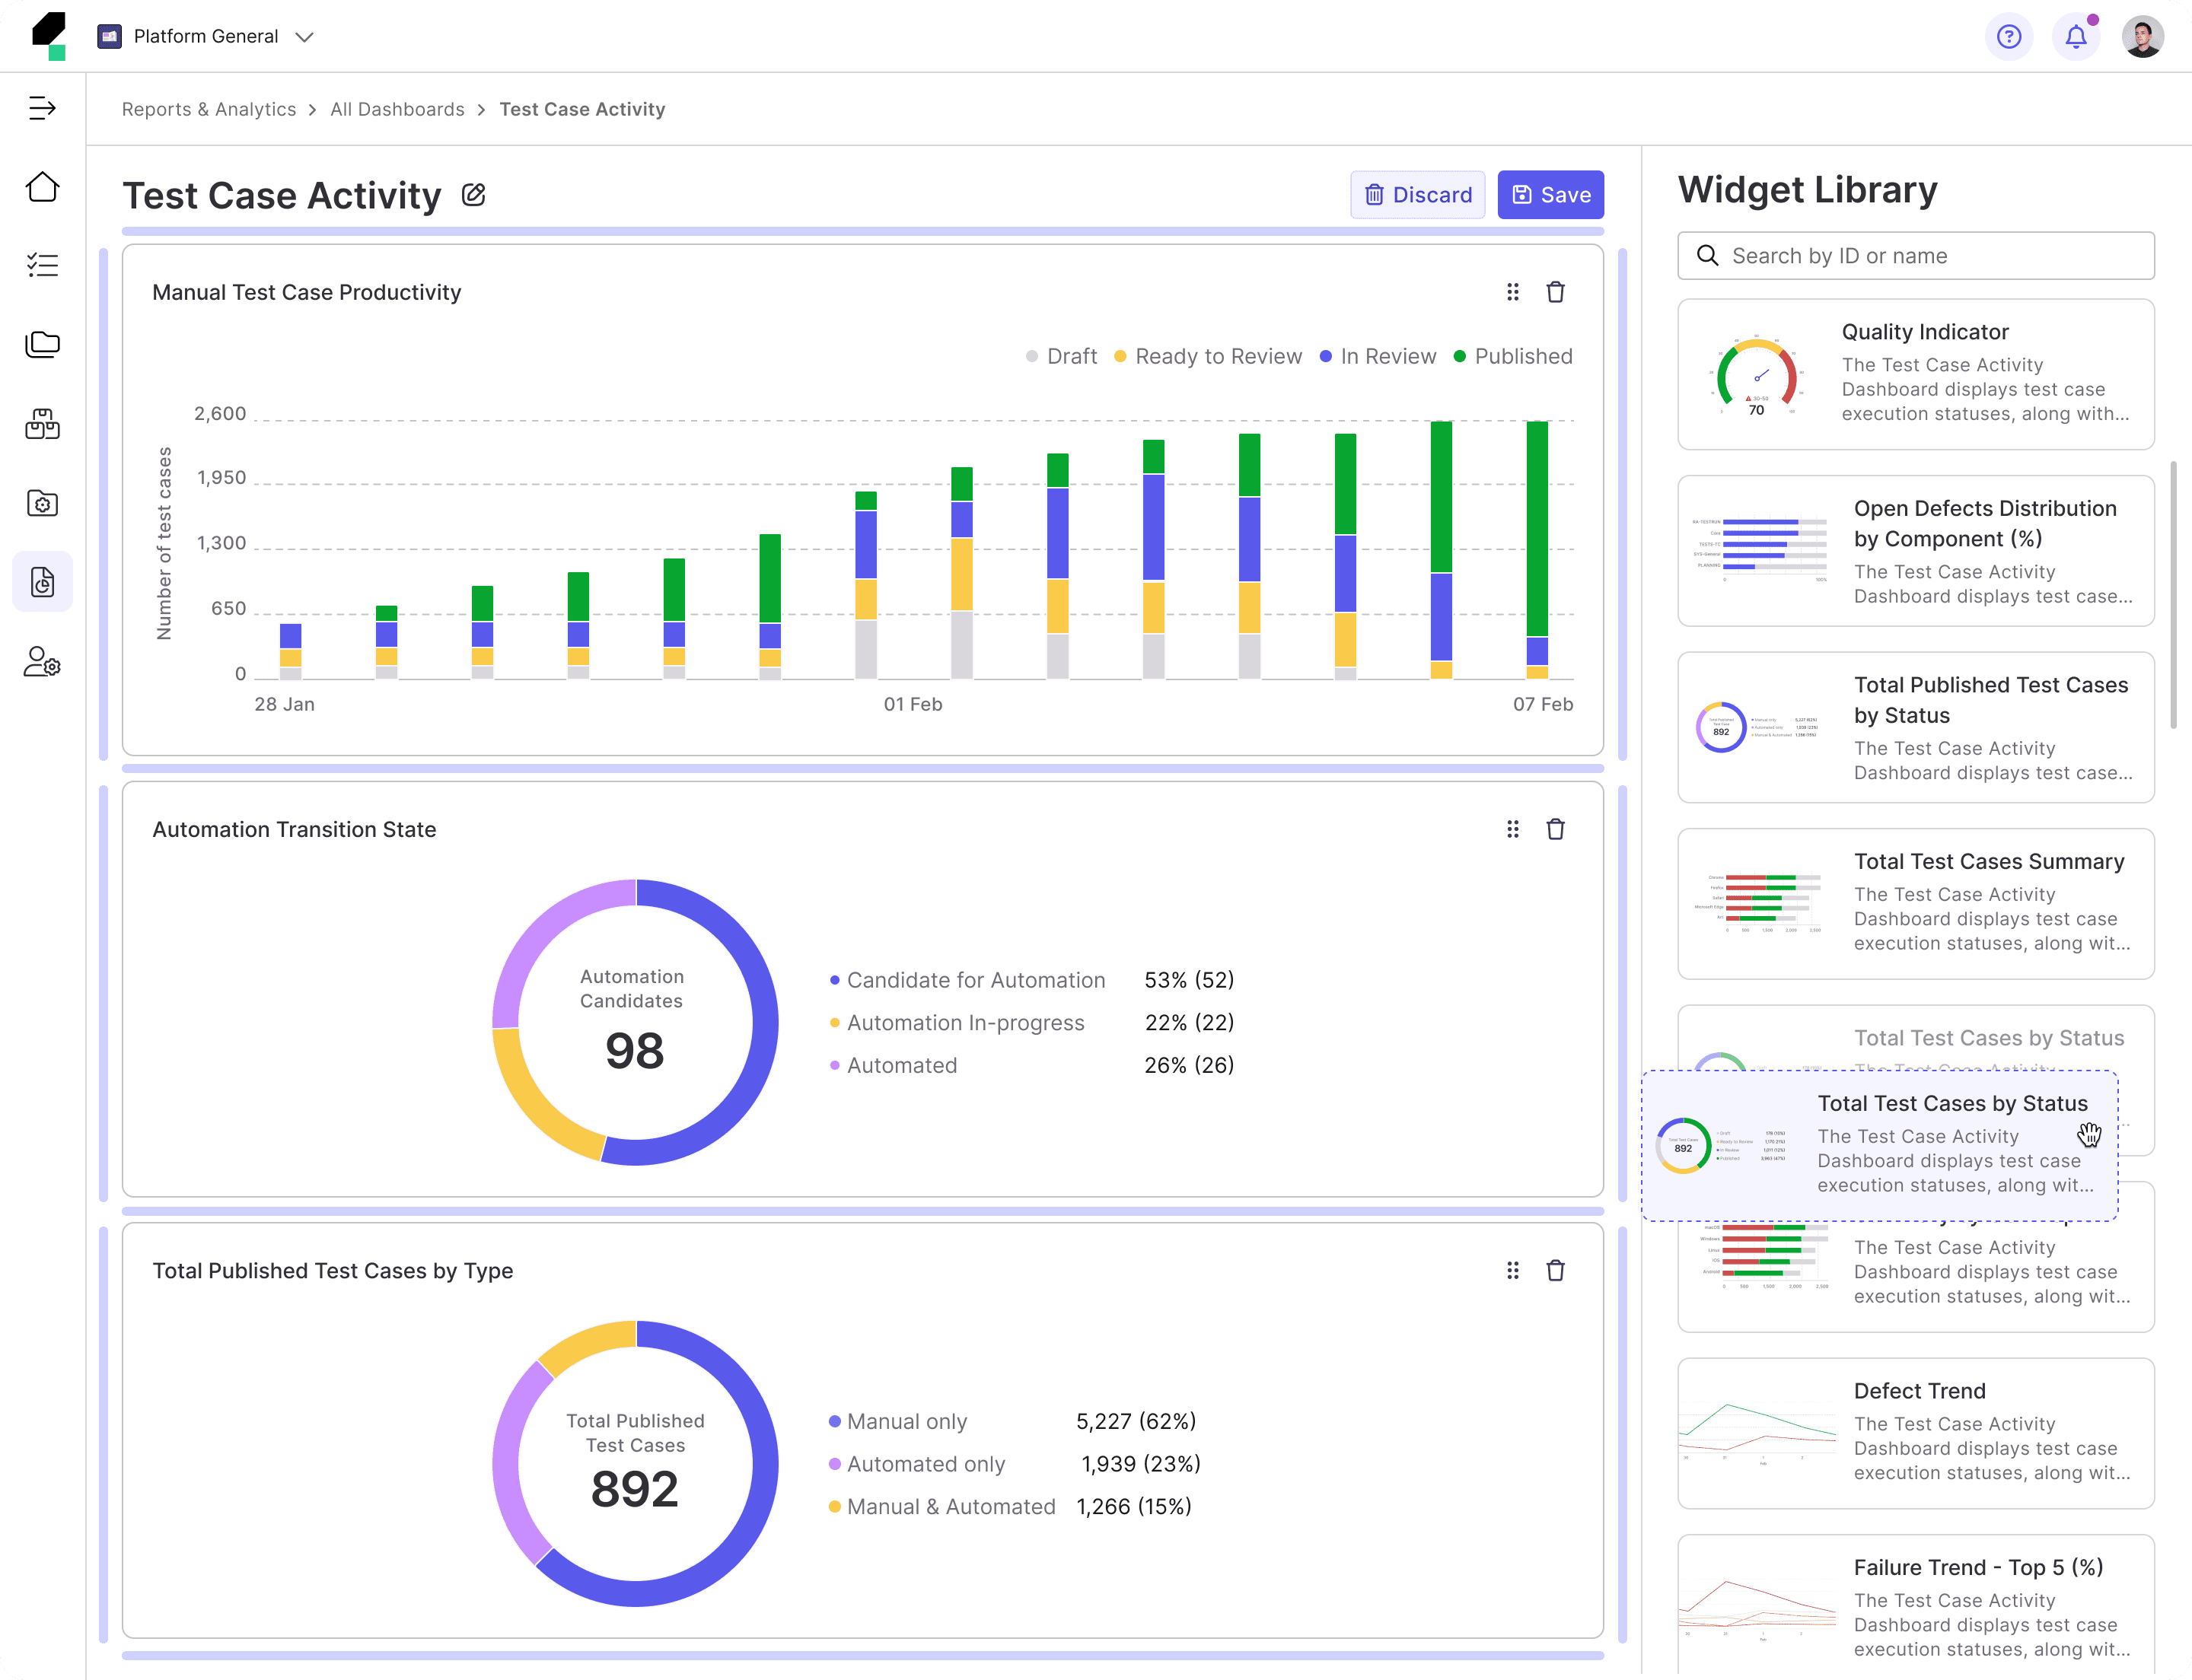Image resolution: width=2192 pixels, height=1680 pixels.
Task: Open the notifications bell
Action: (2075, 37)
